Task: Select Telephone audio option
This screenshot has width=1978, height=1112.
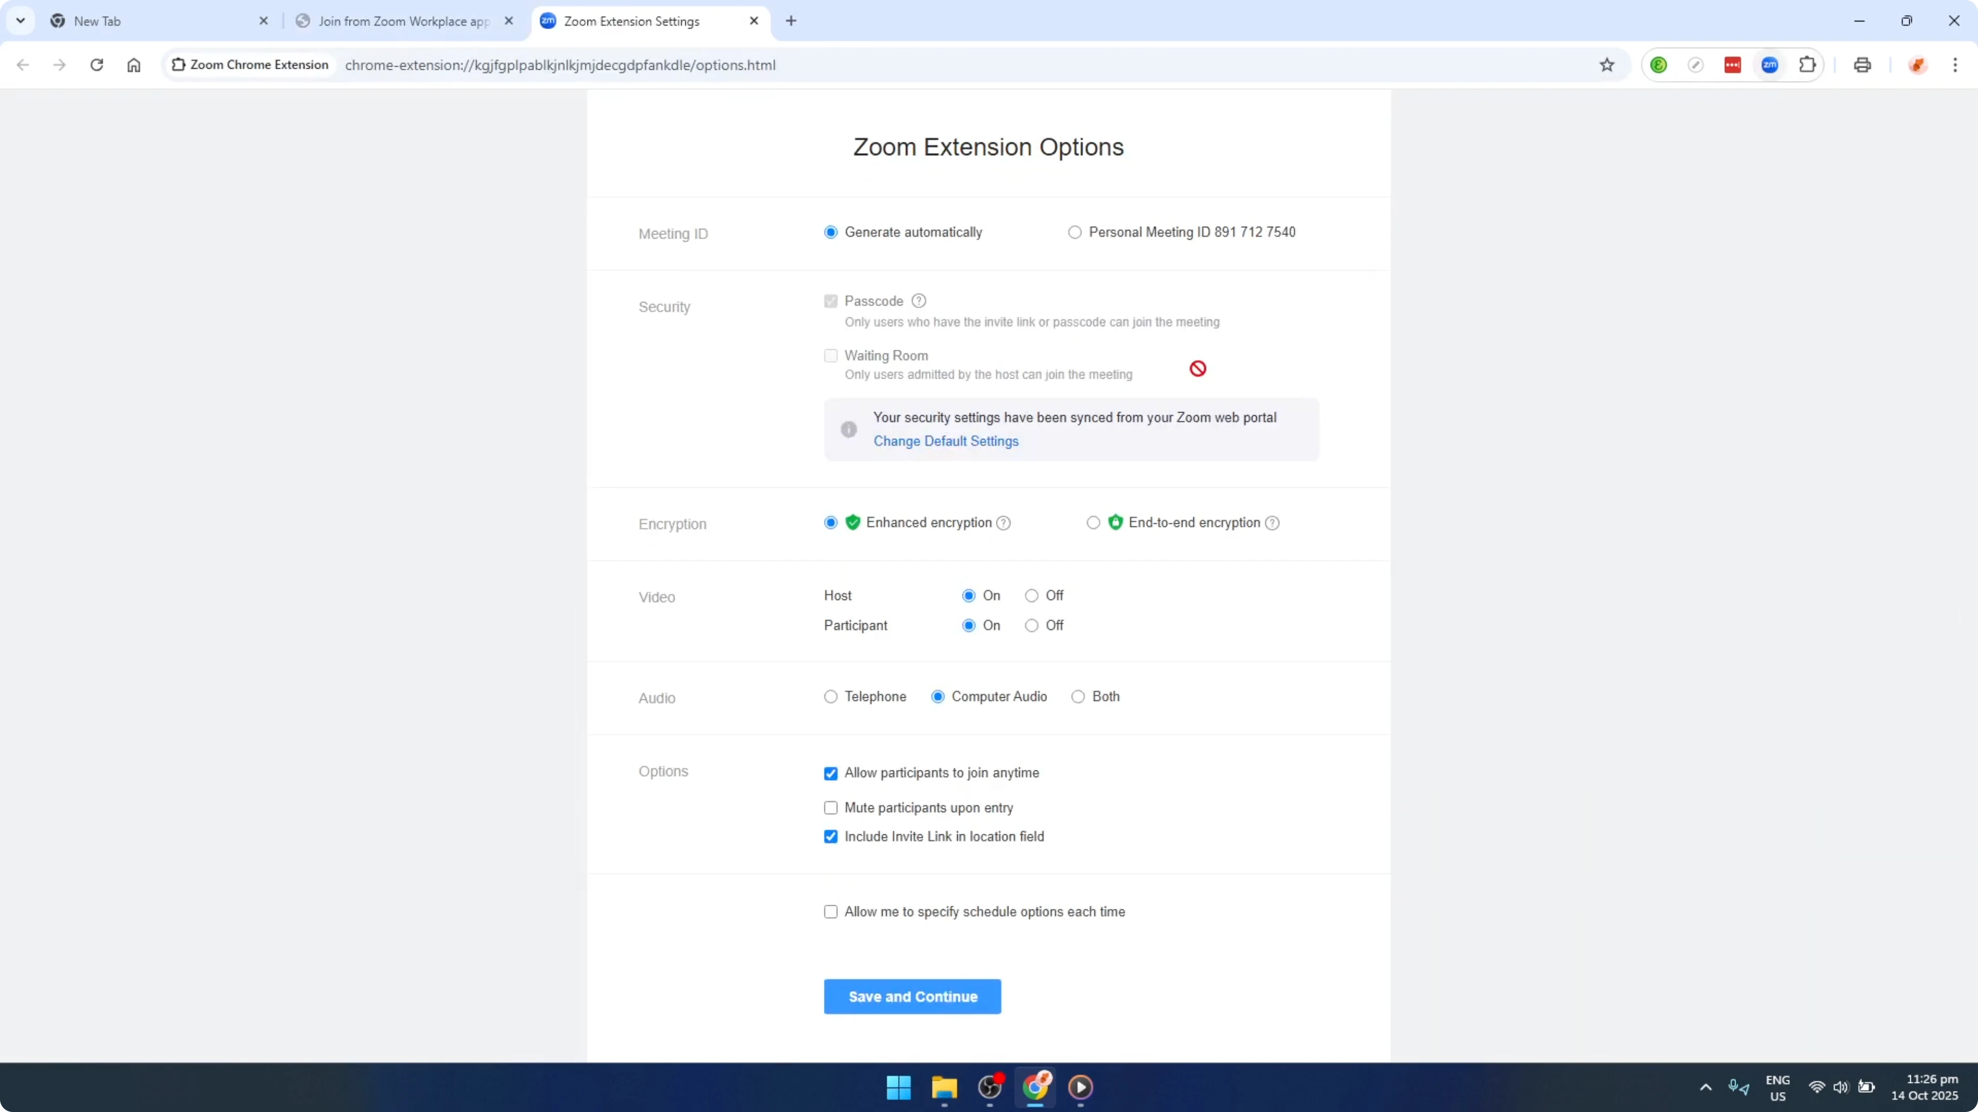Action: pos(830,697)
